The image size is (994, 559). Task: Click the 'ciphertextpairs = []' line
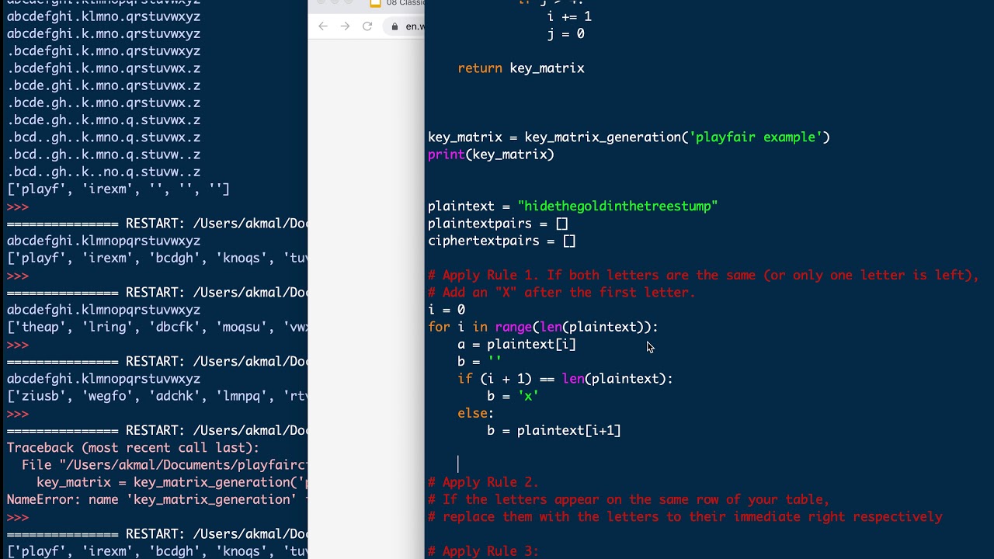click(x=502, y=241)
